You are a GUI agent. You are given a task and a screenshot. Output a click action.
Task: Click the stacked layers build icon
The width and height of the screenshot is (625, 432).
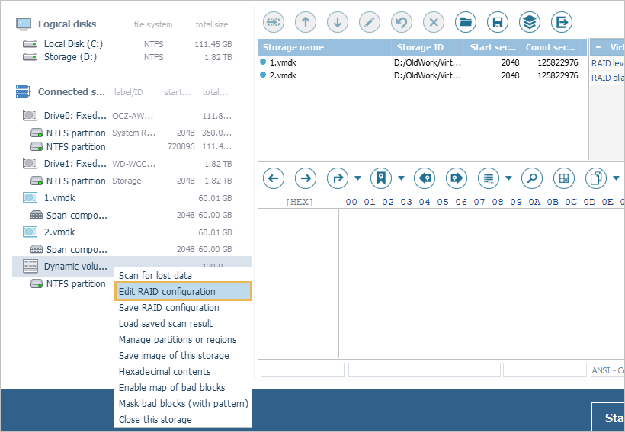(530, 22)
